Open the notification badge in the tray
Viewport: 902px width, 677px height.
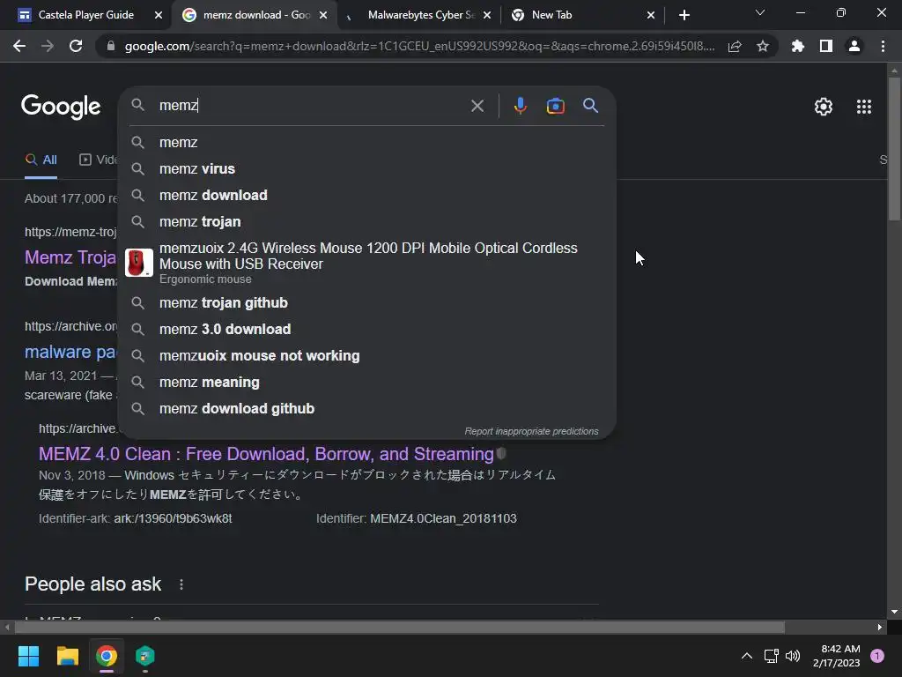pos(877,656)
